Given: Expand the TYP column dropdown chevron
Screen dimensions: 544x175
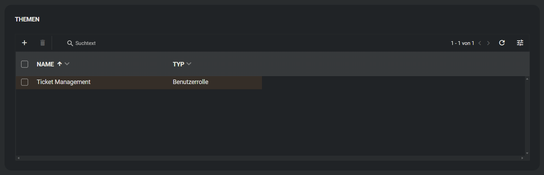Looking at the screenshot, I should pos(189,64).
